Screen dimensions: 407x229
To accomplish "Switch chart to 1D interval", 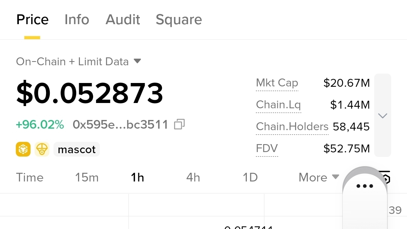I will tap(250, 177).
